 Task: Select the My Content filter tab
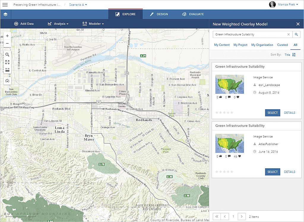coord(222,45)
